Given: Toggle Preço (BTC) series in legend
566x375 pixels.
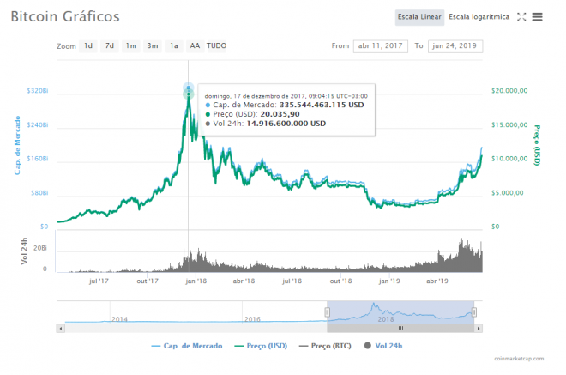Looking at the screenshot, I should (325, 346).
